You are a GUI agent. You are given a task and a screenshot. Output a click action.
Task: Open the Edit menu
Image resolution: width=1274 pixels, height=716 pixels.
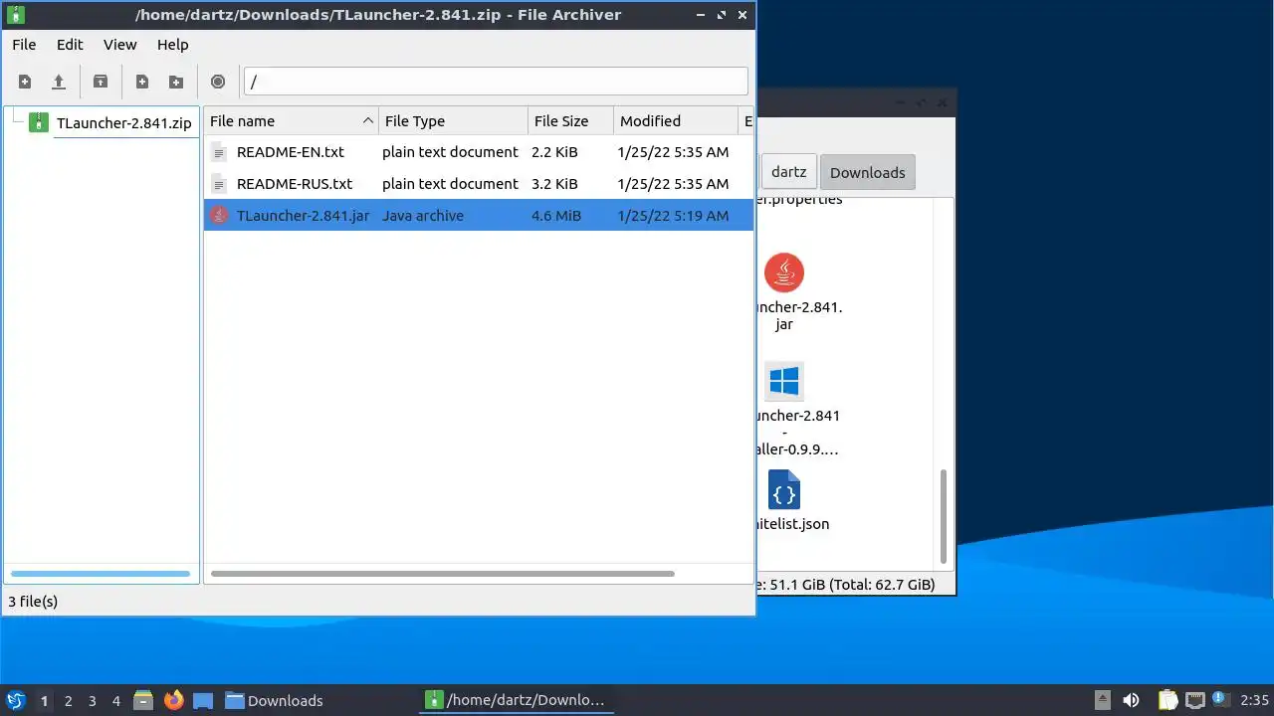[x=70, y=45]
